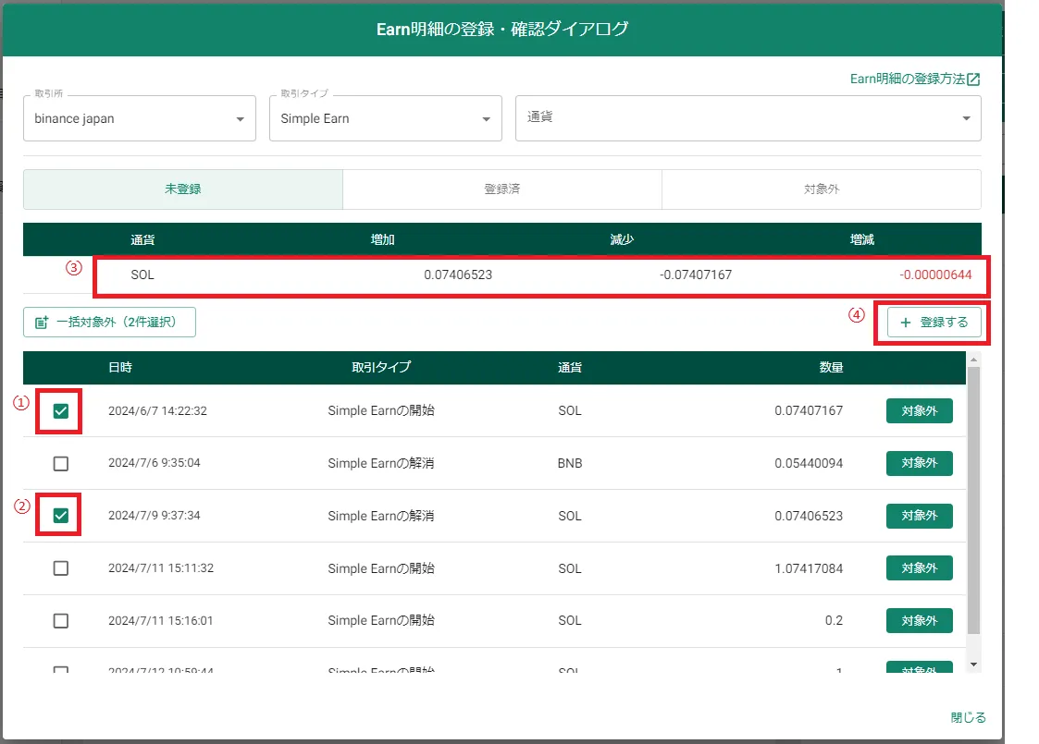Click 対象外 button on the BNB row
1039x744 pixels.
919,463
